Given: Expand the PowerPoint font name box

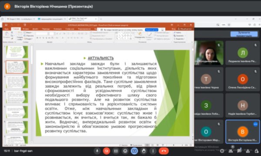Looking at the screenshot, I should pyautogui.click(x=43, y=34).
